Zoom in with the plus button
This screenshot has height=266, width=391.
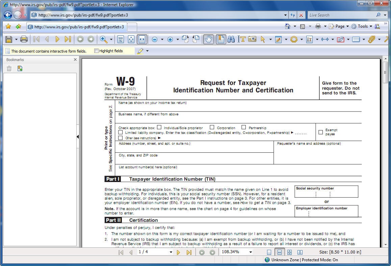click(x=170, y=39)
